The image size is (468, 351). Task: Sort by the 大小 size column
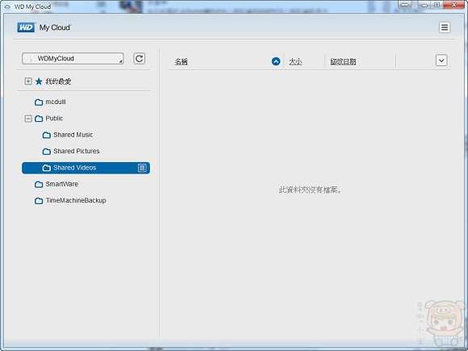point(295,61)
